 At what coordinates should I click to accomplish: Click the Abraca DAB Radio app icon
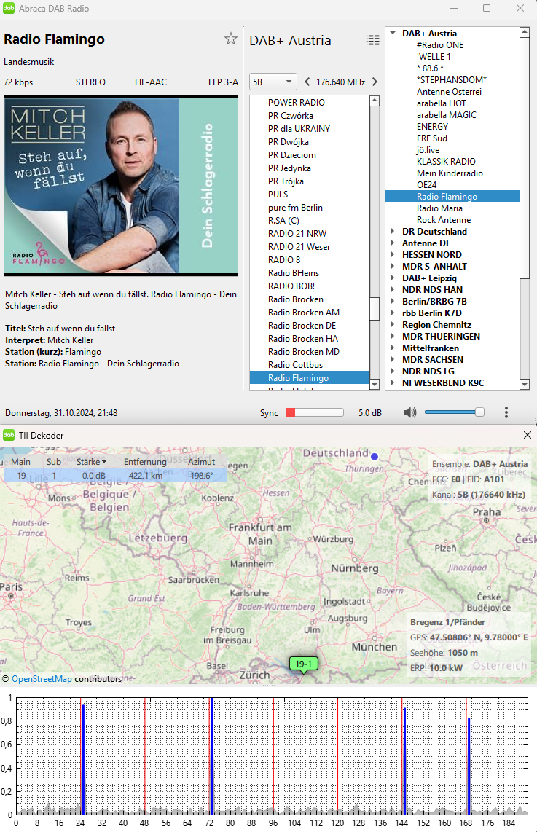tap(9, 9)
